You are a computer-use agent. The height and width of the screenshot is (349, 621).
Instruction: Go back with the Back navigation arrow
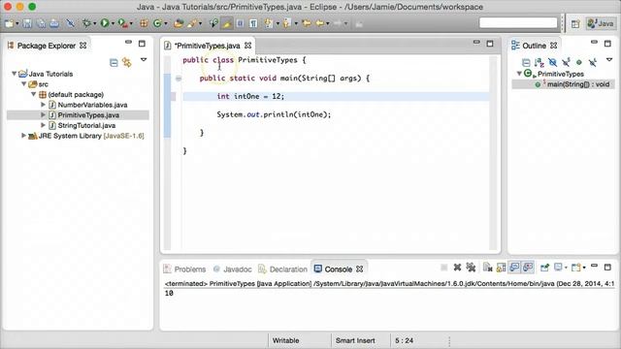point(319,23)
